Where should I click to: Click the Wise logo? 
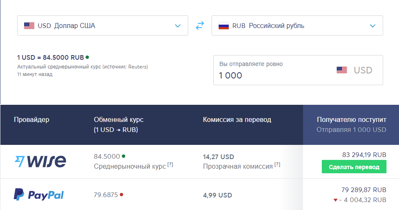(40, 161)
